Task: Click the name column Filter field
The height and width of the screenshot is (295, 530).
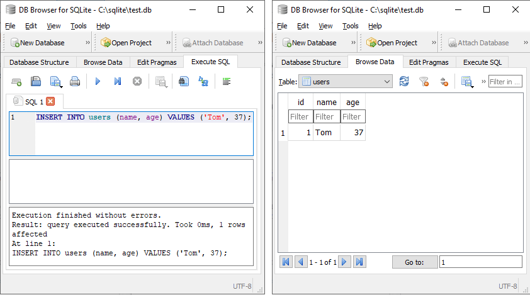Action: pos(327,116)
